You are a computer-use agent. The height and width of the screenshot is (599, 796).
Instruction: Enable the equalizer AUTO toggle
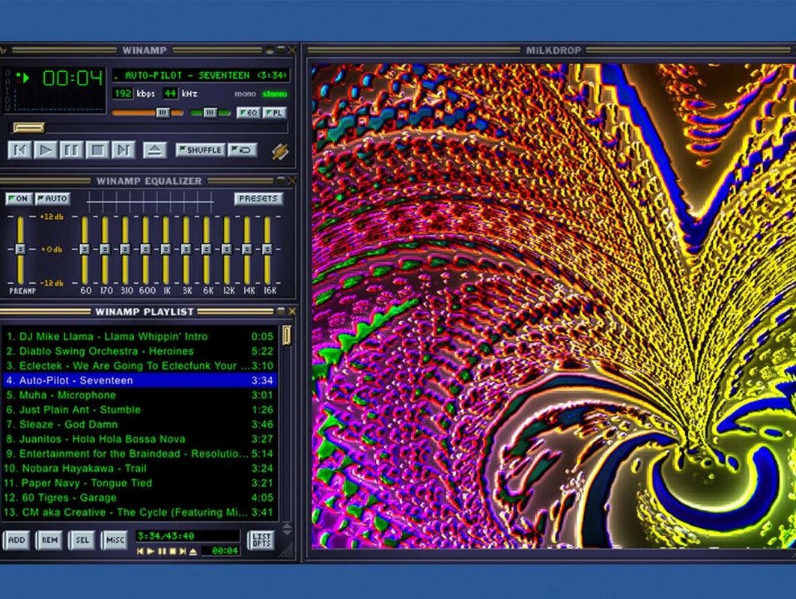52,199
